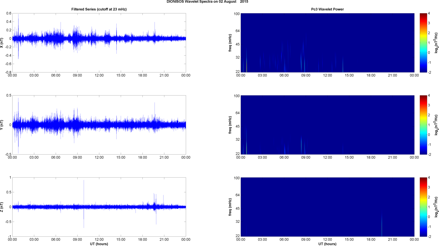The height and width of the screenshot is (246, 439).
Task: Click the colorbar beside the Z spectrogram
Action: pyautogui.click(x=423, y=207)
